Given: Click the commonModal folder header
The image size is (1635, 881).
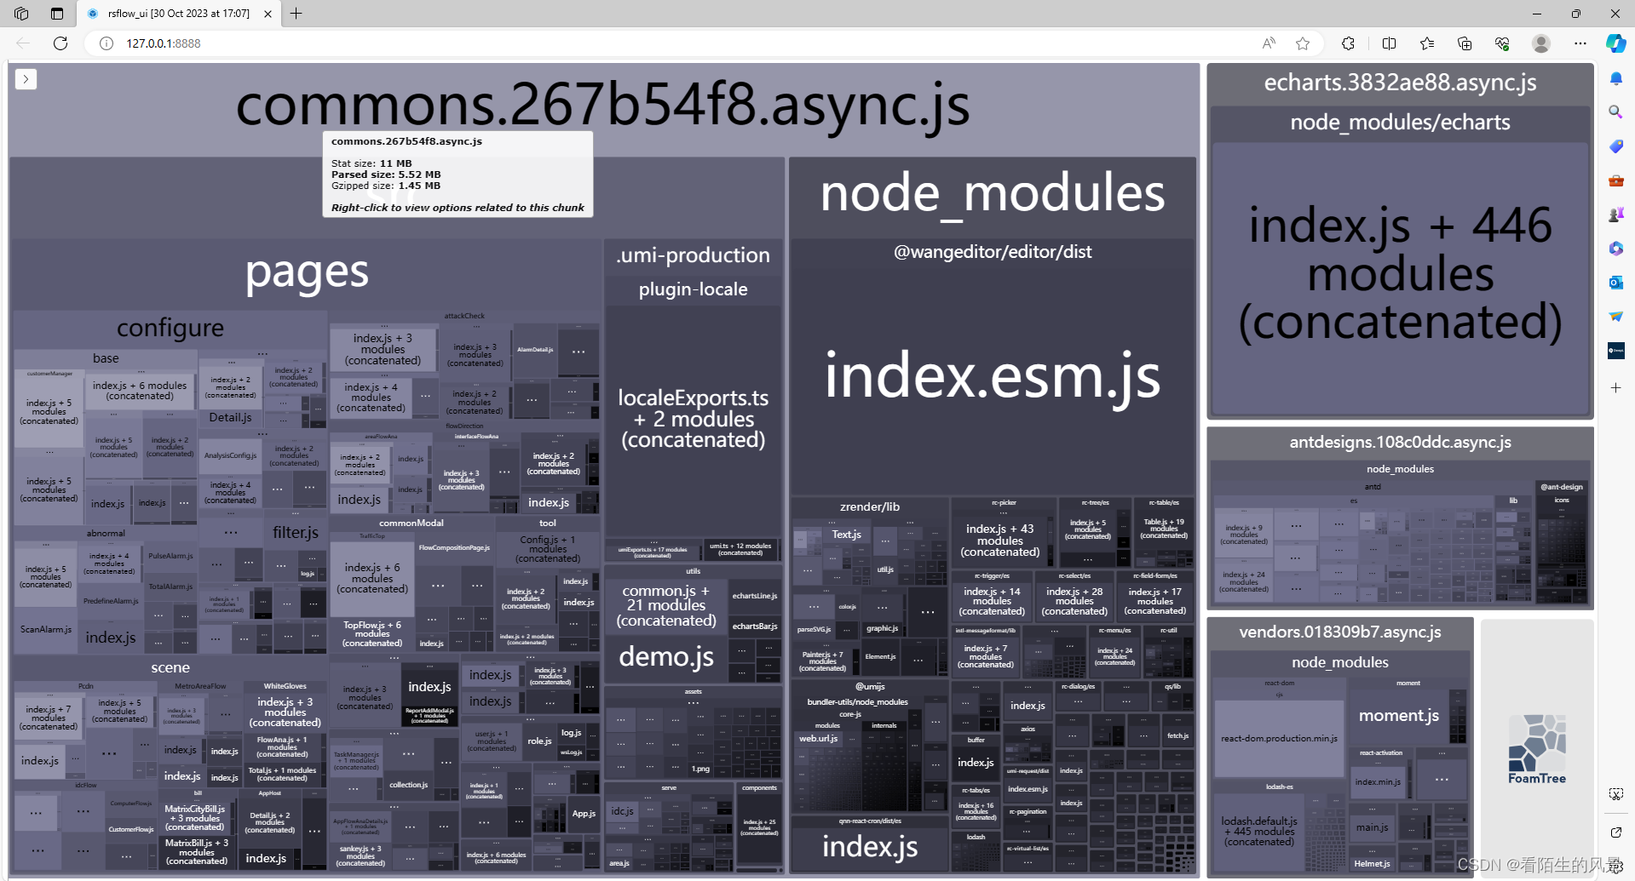Looking at the screenshot, I should (x=412, y=523).
